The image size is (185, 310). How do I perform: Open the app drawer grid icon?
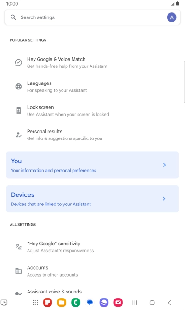[x=35, y=303]
